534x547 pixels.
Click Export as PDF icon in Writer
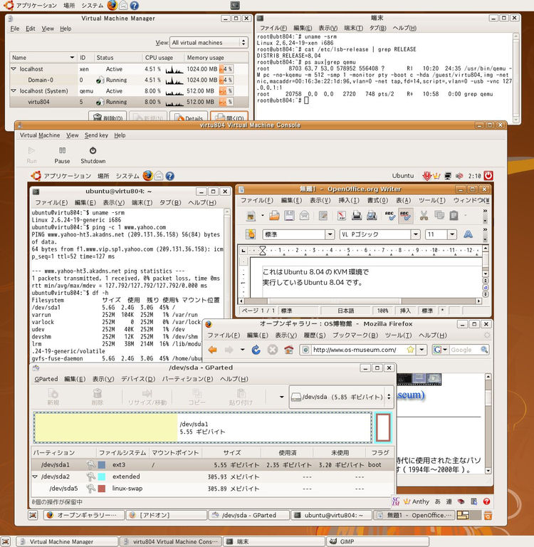click(342, 216)
